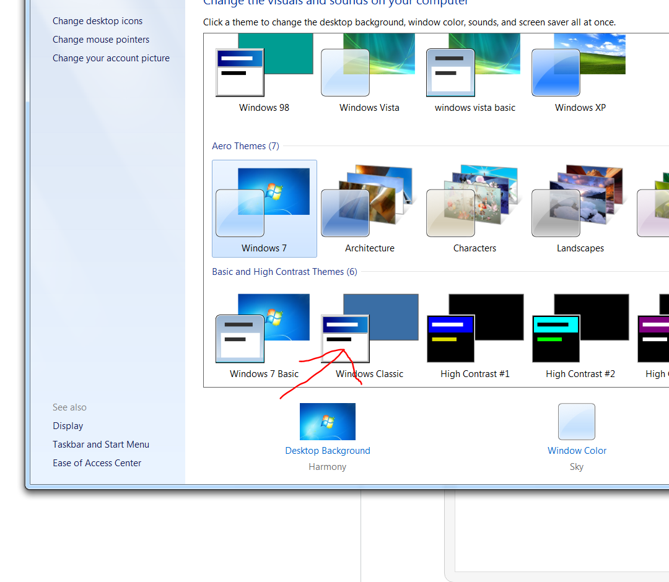Open Change desktop icons
Image resolution: width=669 pixels, height=582 pixels.
97,20
